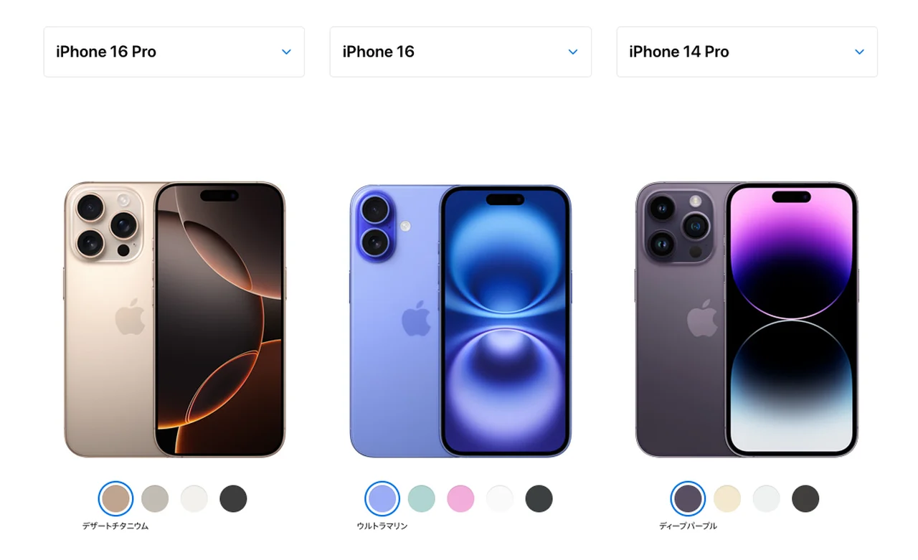
Task: Open the iPhone 14 Pro model dropdown
Action: coord(747,52)
